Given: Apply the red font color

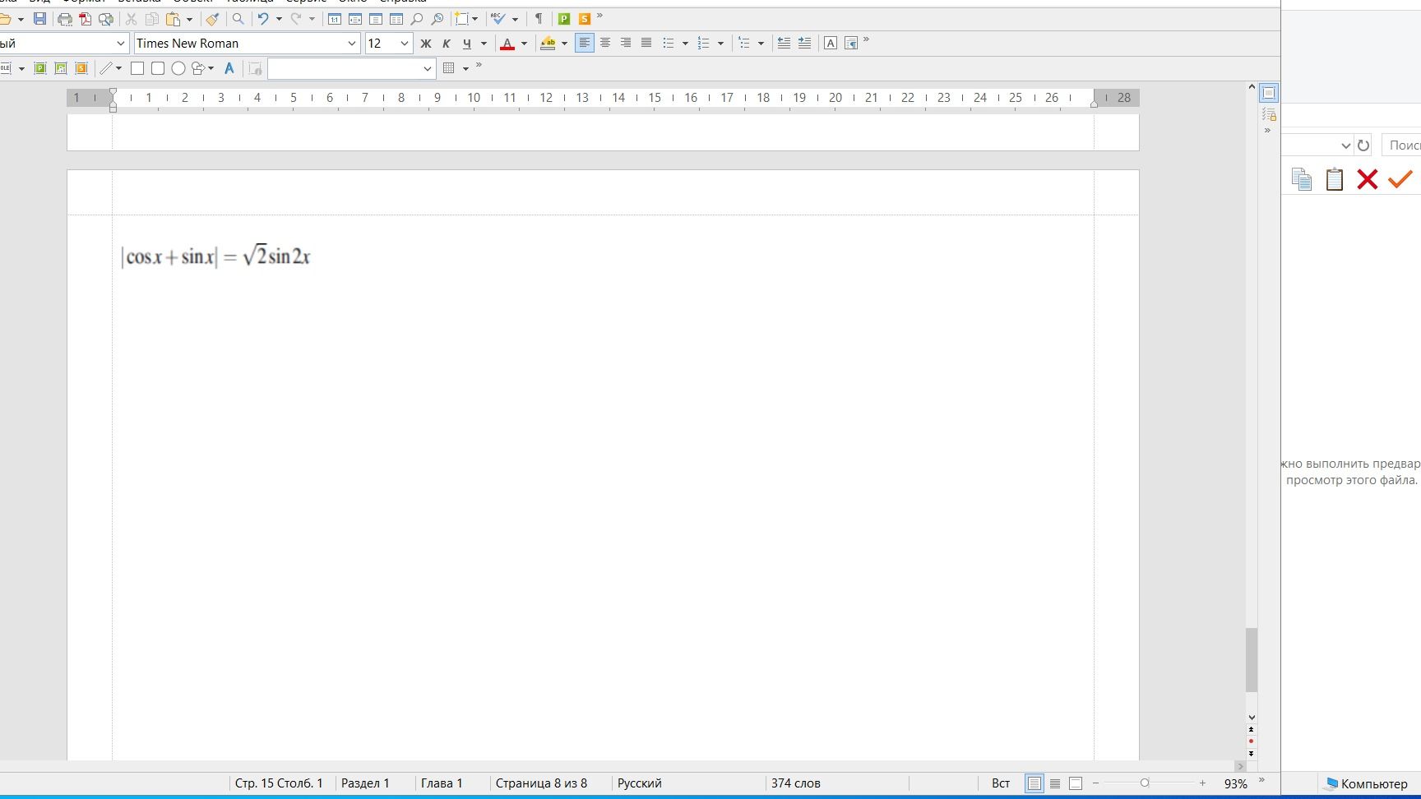Looking at the screenshot, I should pos(507,44).
